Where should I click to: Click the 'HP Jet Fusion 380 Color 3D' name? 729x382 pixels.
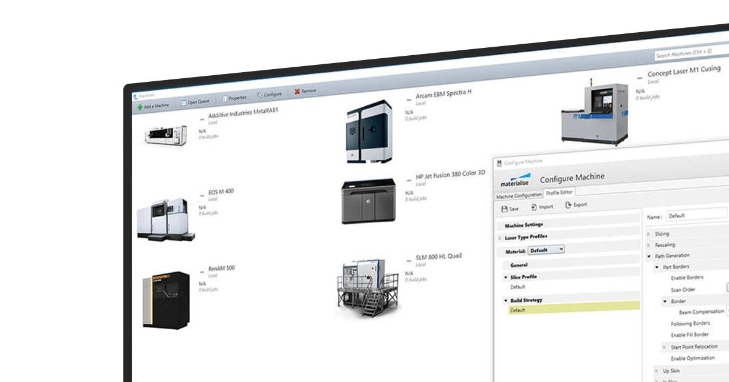[450, 175]
